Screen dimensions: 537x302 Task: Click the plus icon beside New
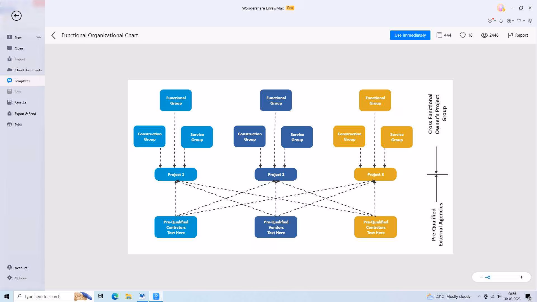tap(39, 37)
